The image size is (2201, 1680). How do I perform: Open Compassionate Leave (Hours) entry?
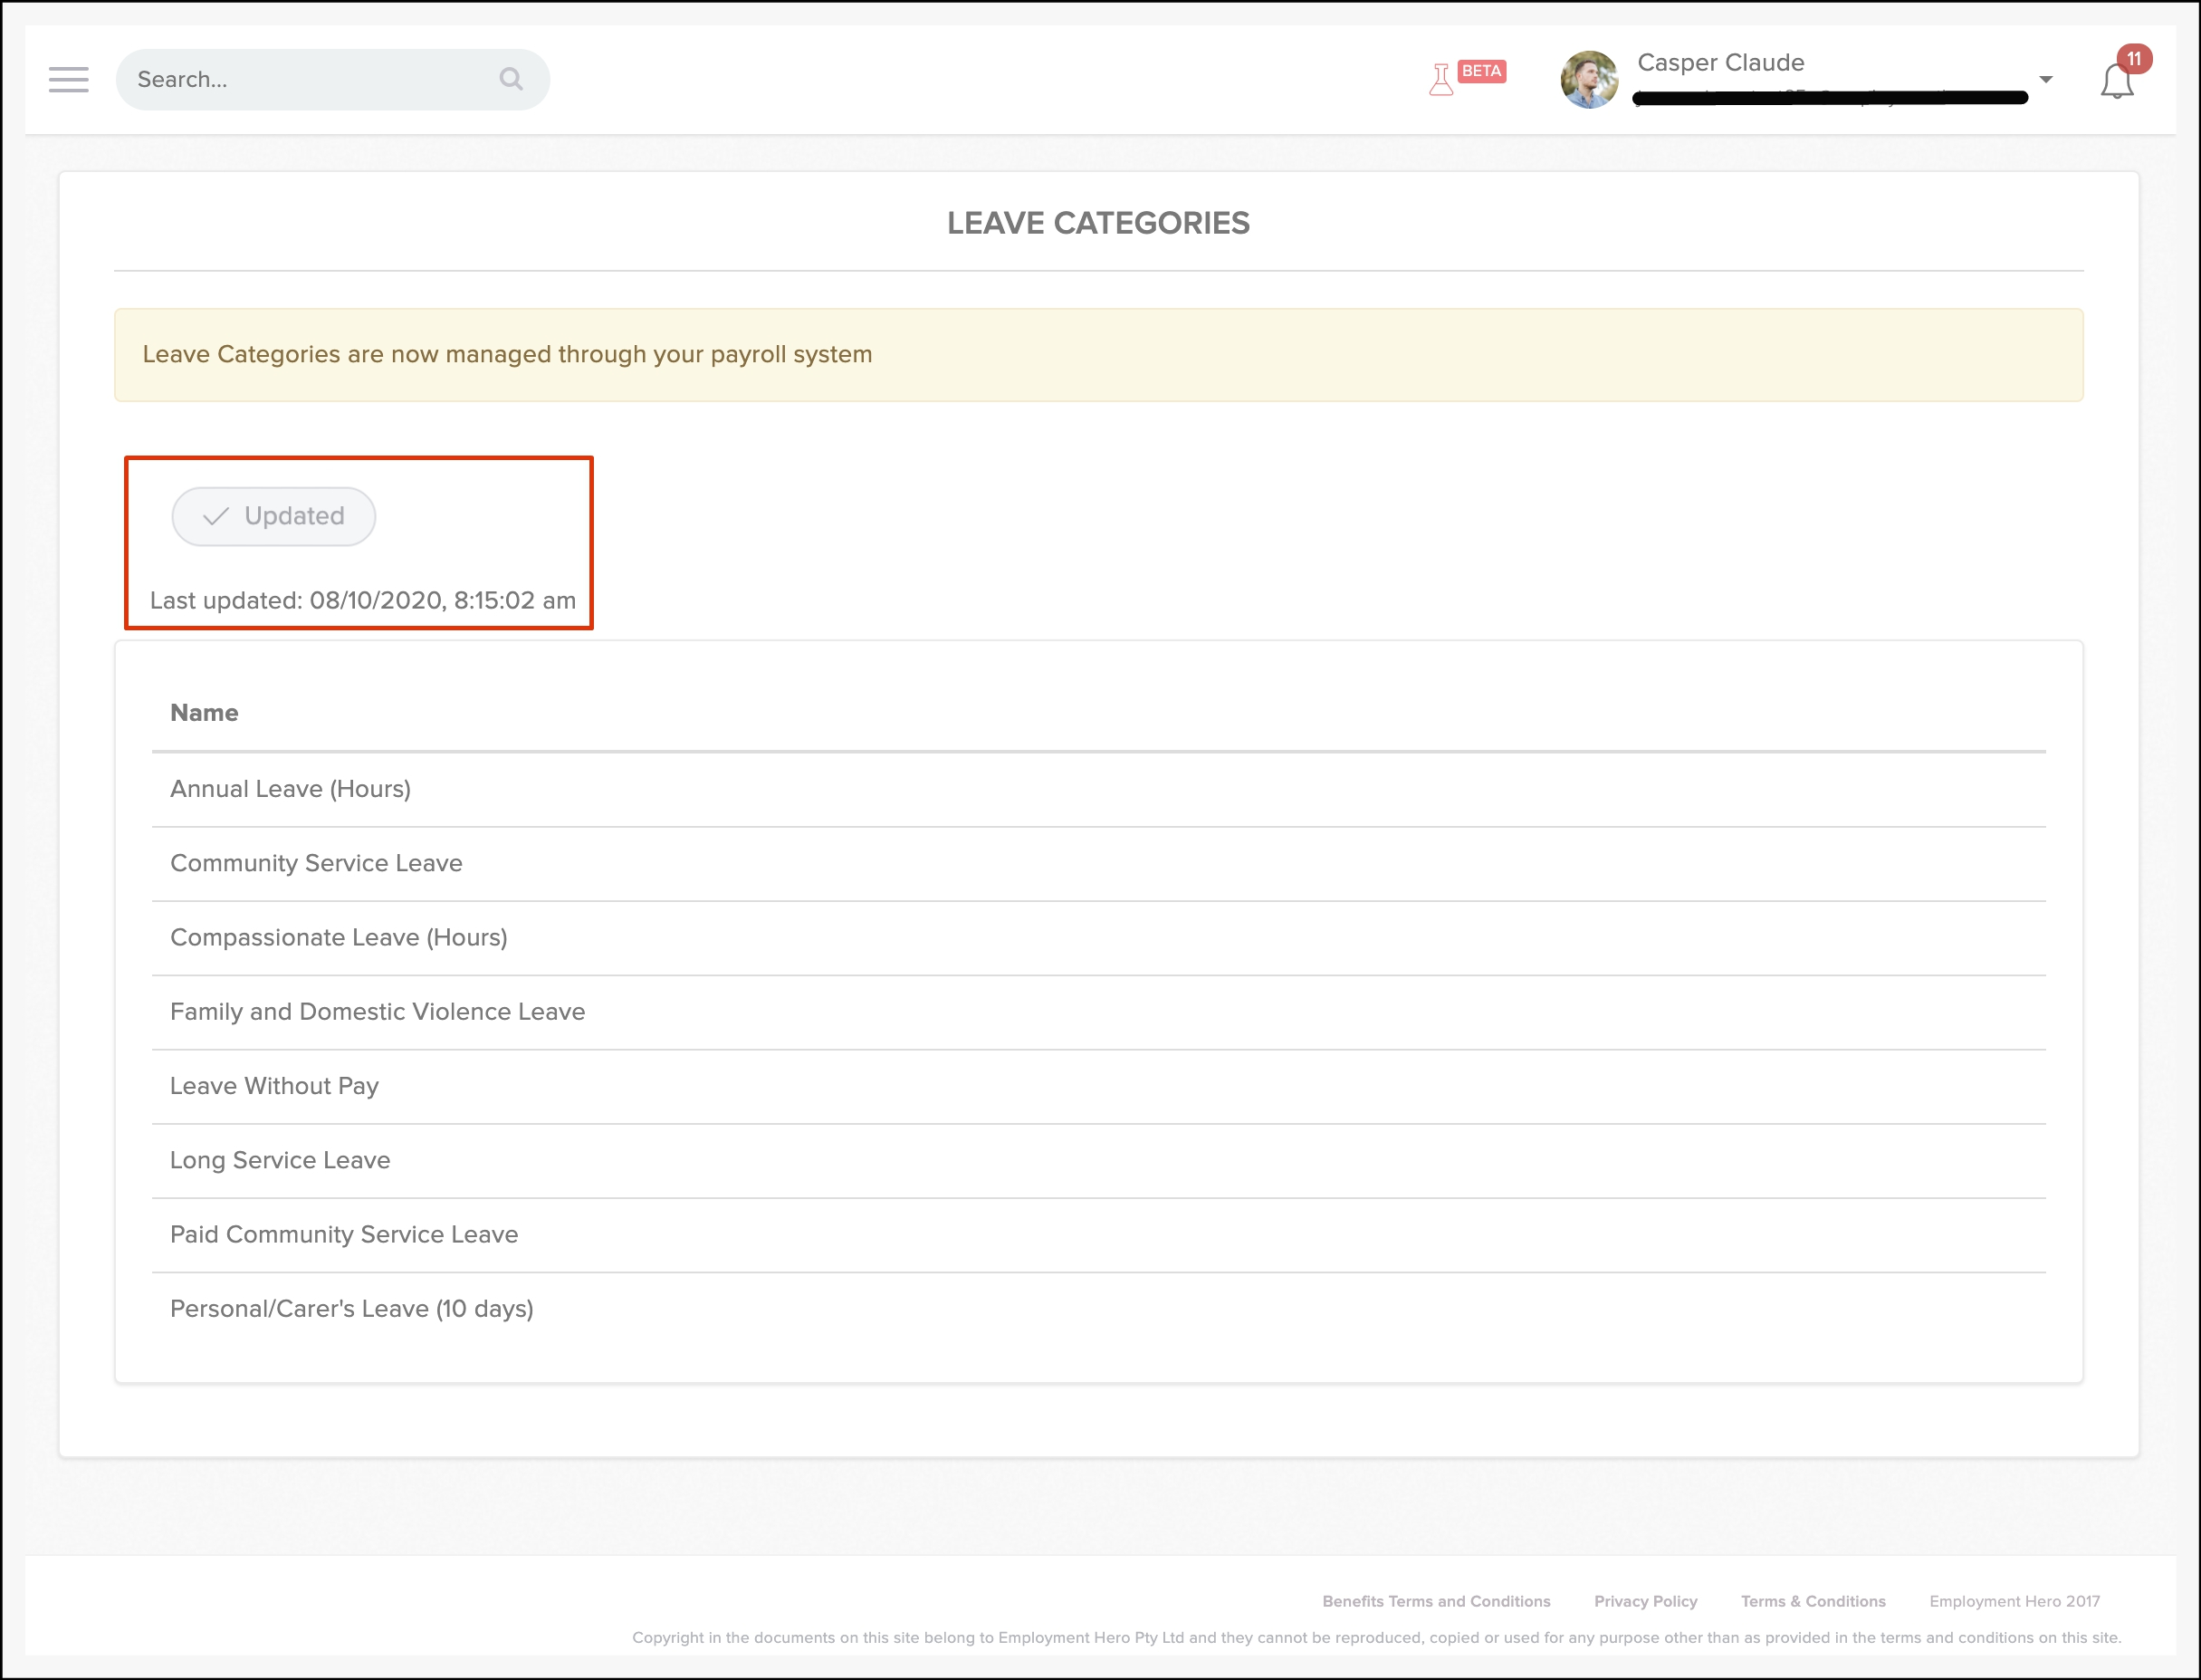pos(338,937)
